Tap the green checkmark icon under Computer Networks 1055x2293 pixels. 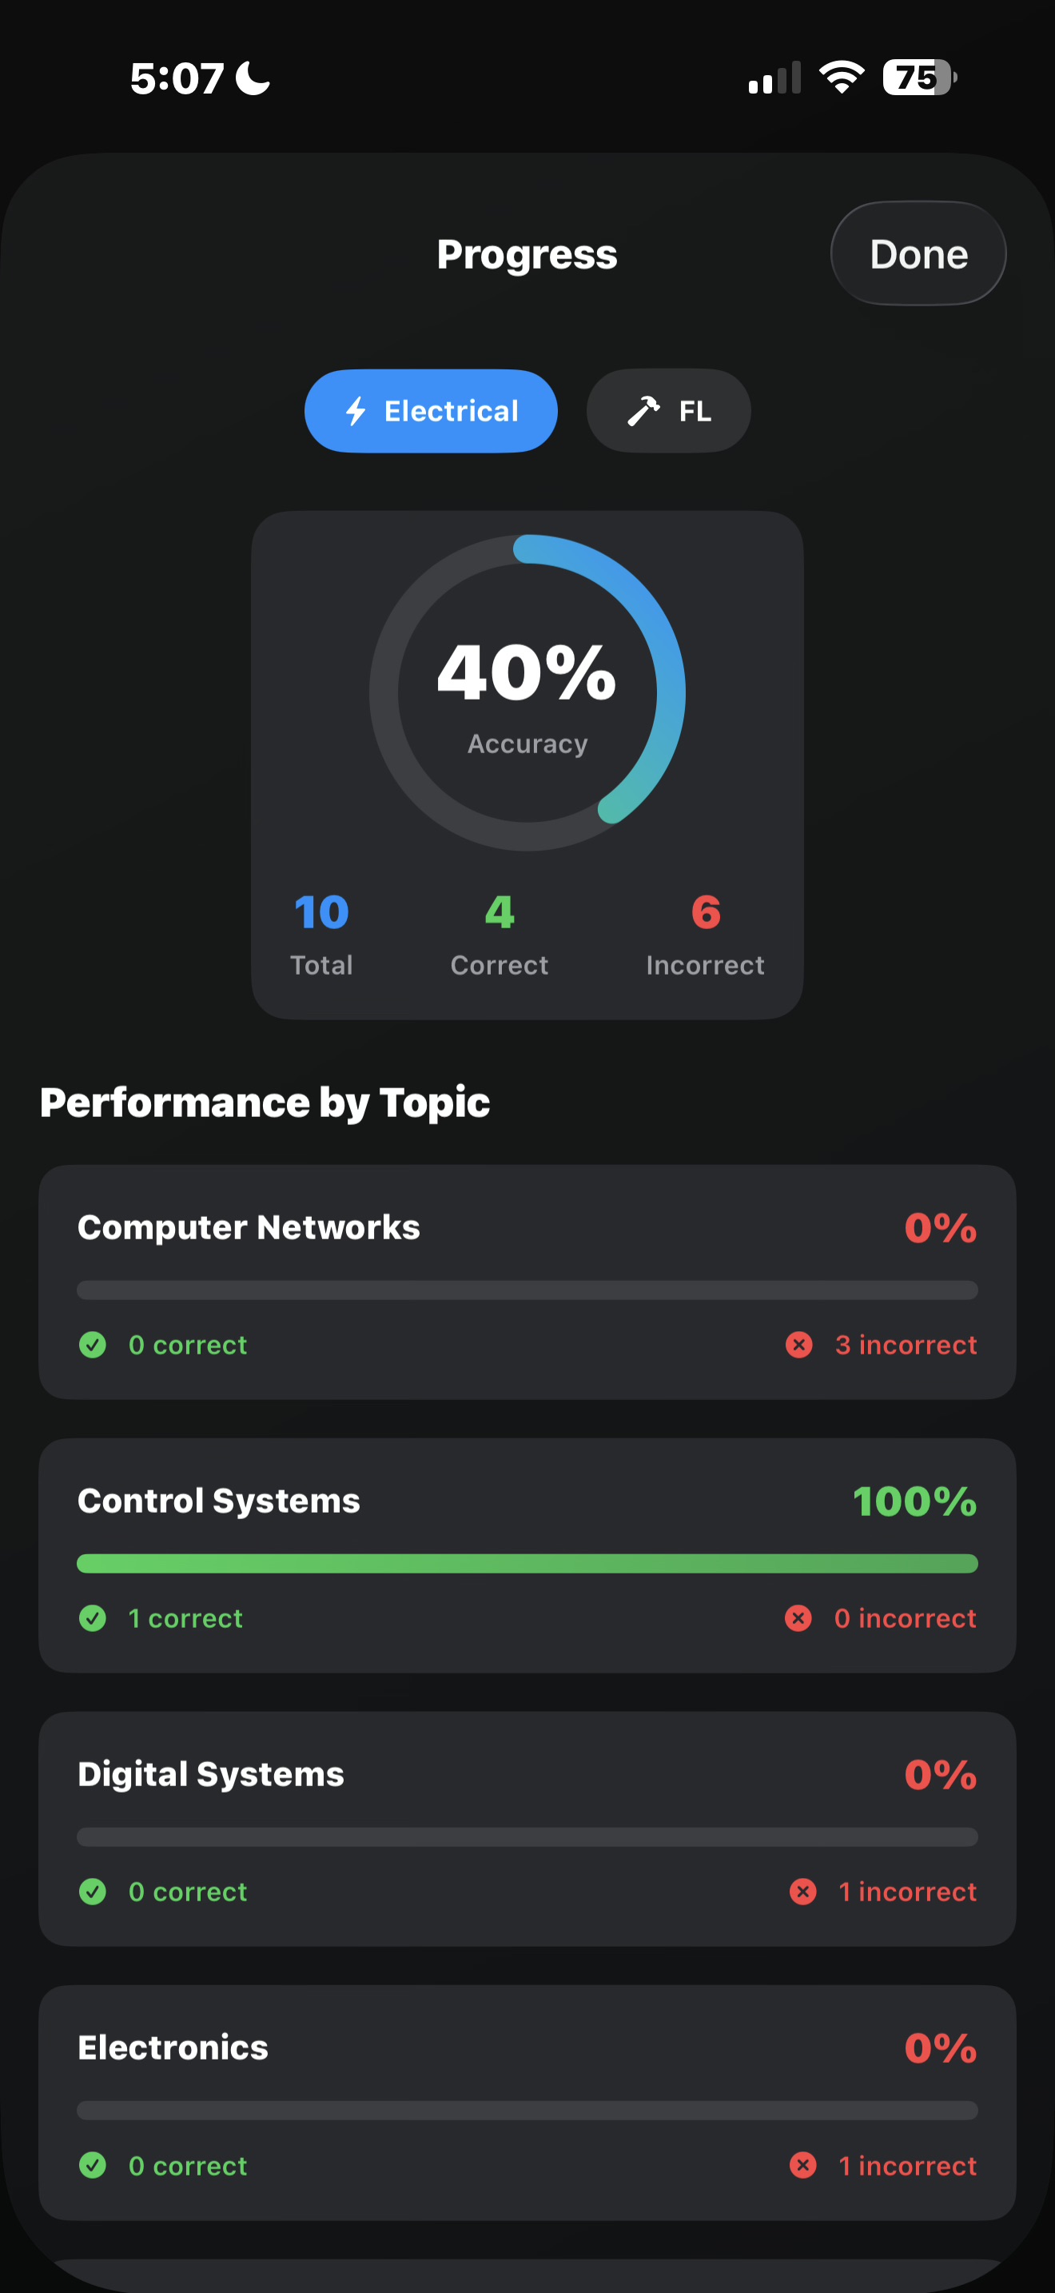click(x=93, y=1345)
